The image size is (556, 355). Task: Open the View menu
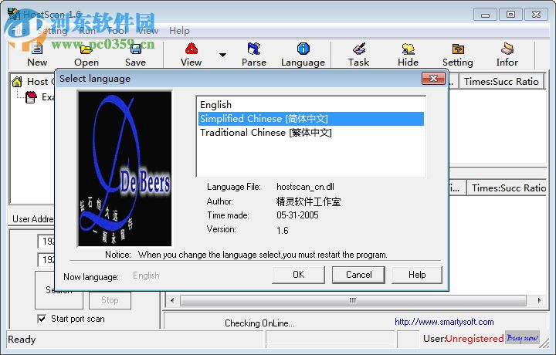pyautogui.click(x=147, y=31)
